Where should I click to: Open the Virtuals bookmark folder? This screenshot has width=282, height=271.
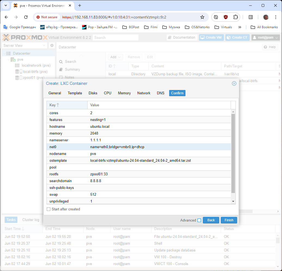coord(223,27)
